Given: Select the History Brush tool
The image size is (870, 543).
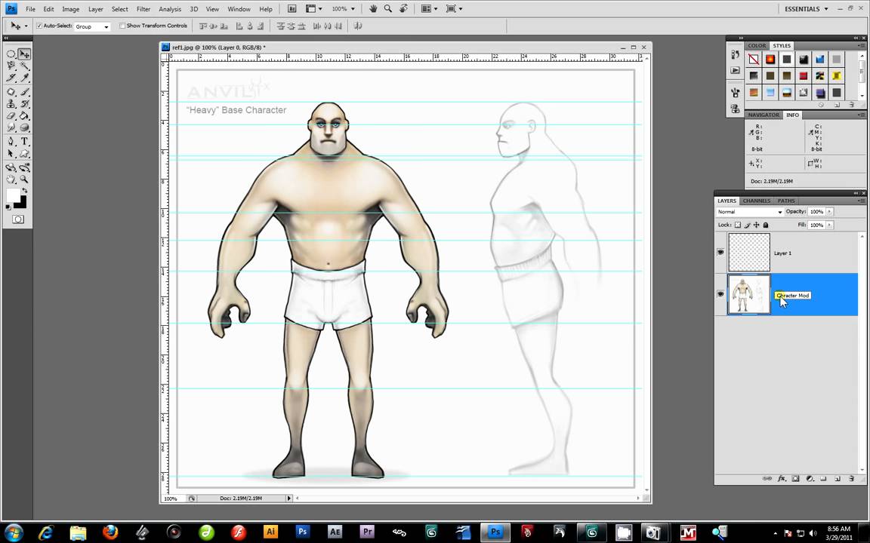Looking at the screenshot, I should coord(24,103).
